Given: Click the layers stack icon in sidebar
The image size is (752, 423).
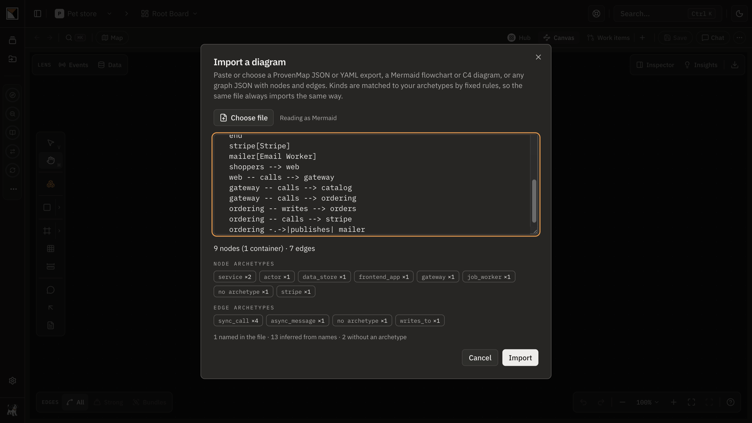Looking at the screenshot, I should coord(12,40).
